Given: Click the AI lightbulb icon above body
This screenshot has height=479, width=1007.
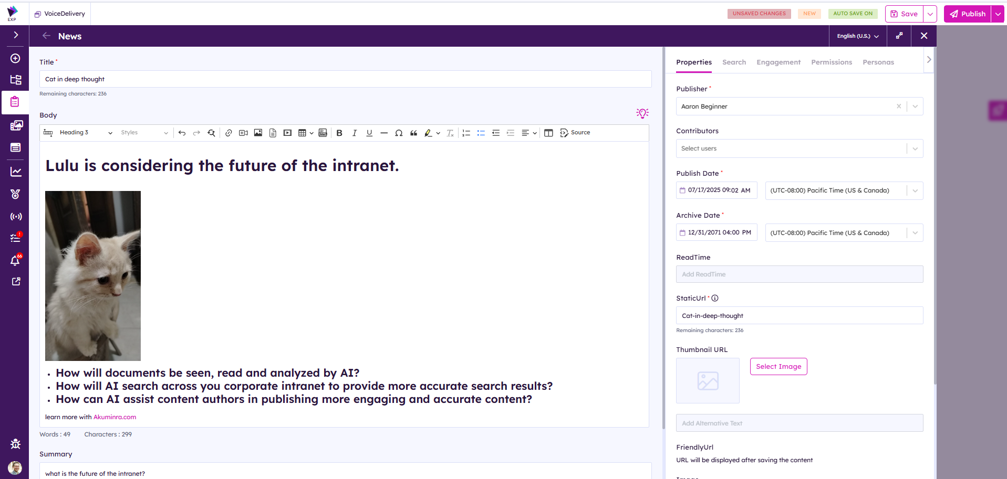Looking at the screenshot, I should (x=642, y=113).
